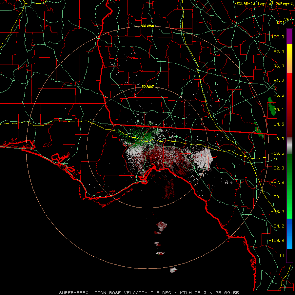Click the -94.2 velocity scale value
Viewport: 295px width, 295px height.
[x=278, y=226]
